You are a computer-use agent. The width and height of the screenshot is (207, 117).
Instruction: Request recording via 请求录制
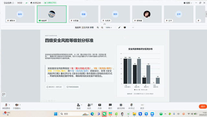(x=121, y=106)
